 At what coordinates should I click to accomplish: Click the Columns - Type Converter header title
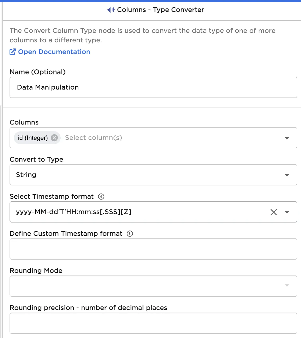161,10
